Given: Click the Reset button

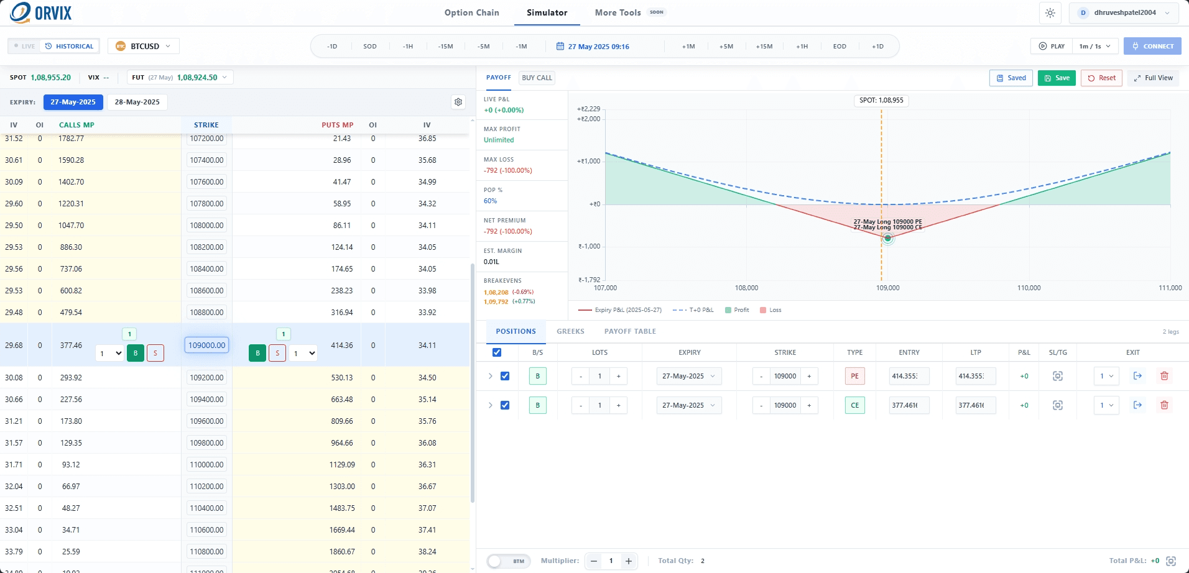Looking at the screenshot, I should [x=1101, y=78].
